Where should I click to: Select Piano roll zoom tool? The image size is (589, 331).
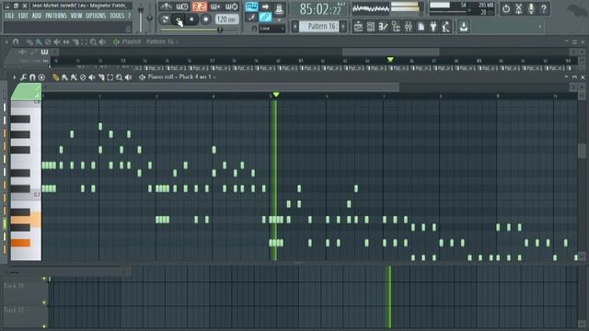(119, 77)
